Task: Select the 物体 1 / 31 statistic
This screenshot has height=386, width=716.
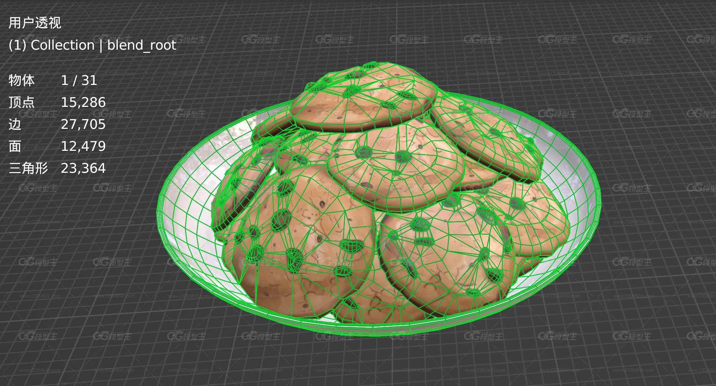Action: 53,80
